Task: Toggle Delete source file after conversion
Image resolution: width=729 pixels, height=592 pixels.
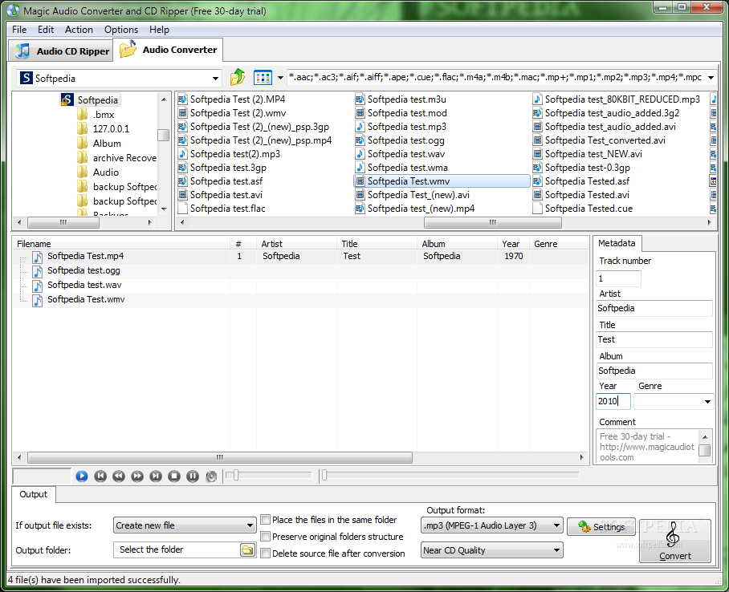Action: (x=266, y=553)
